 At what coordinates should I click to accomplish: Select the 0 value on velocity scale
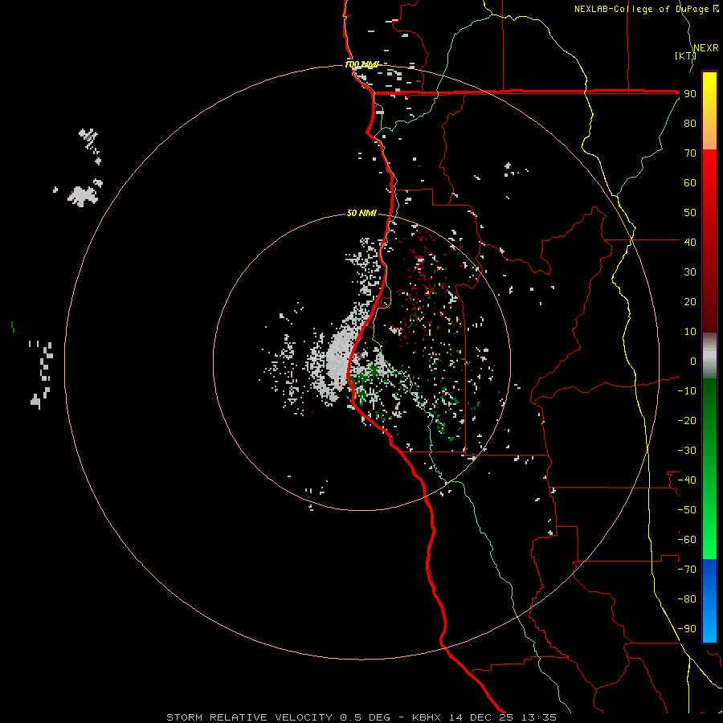(x=693, y=361)
